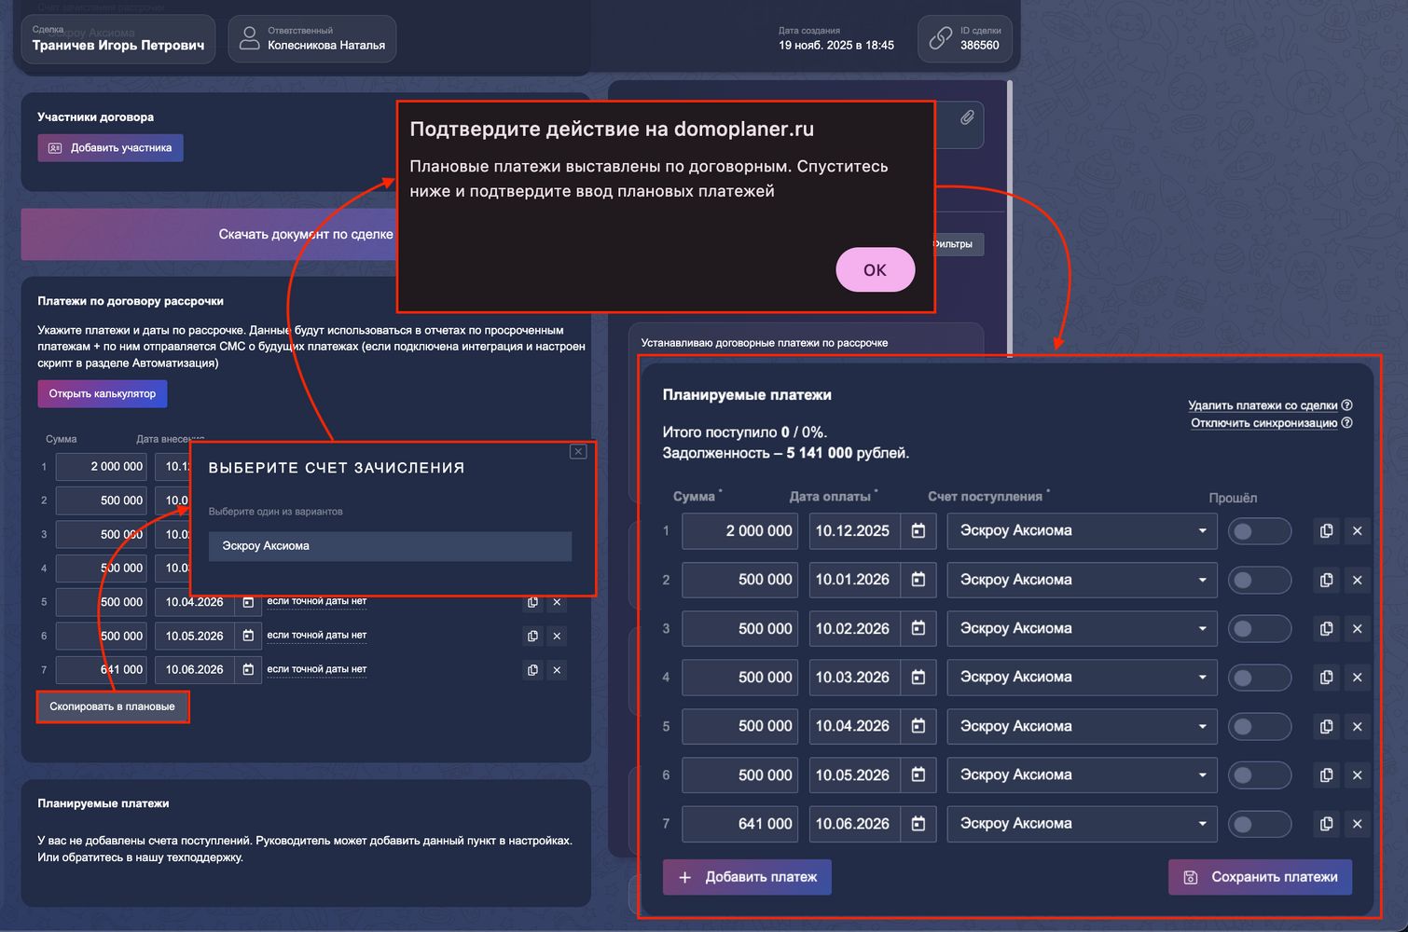Image resolution: width=1408 pixels, height=932 pixels.
Task: Open calendar for planned payment 10.06.2026
Action: (x=918, y=824)
